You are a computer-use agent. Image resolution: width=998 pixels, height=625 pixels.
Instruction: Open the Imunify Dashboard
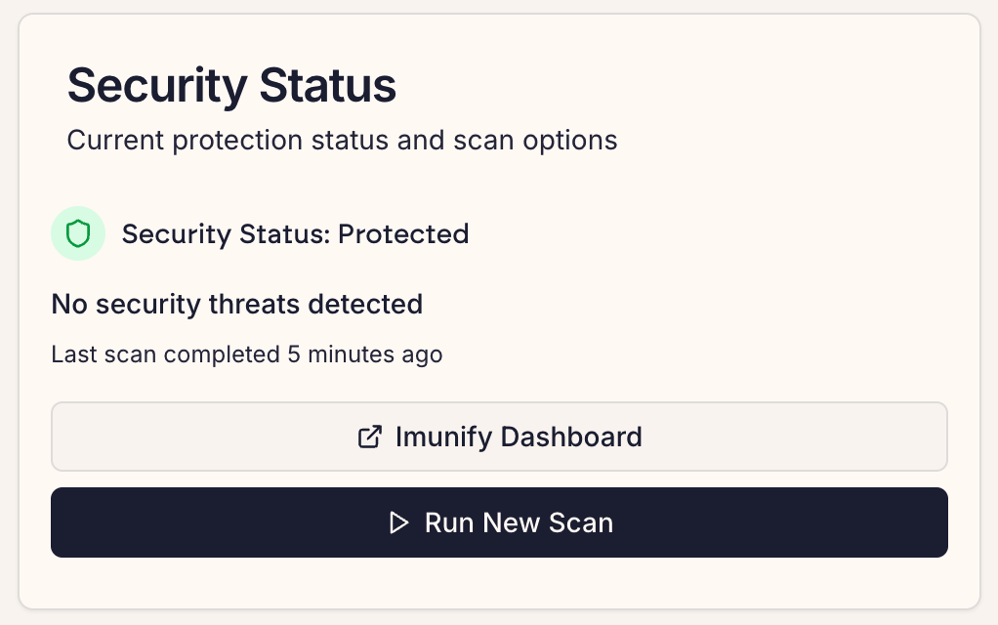pyautogui.click(x=499, y=437)
